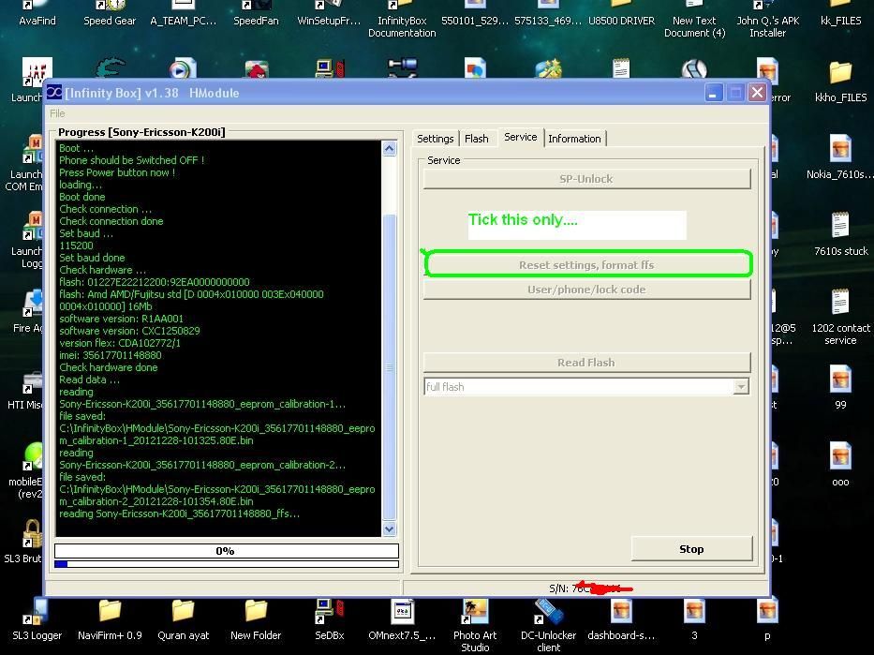Click log line 'version flex: CDA102772/1'
Image resolution: width=874 pixels, height=655 pixels.
(120, 343)
